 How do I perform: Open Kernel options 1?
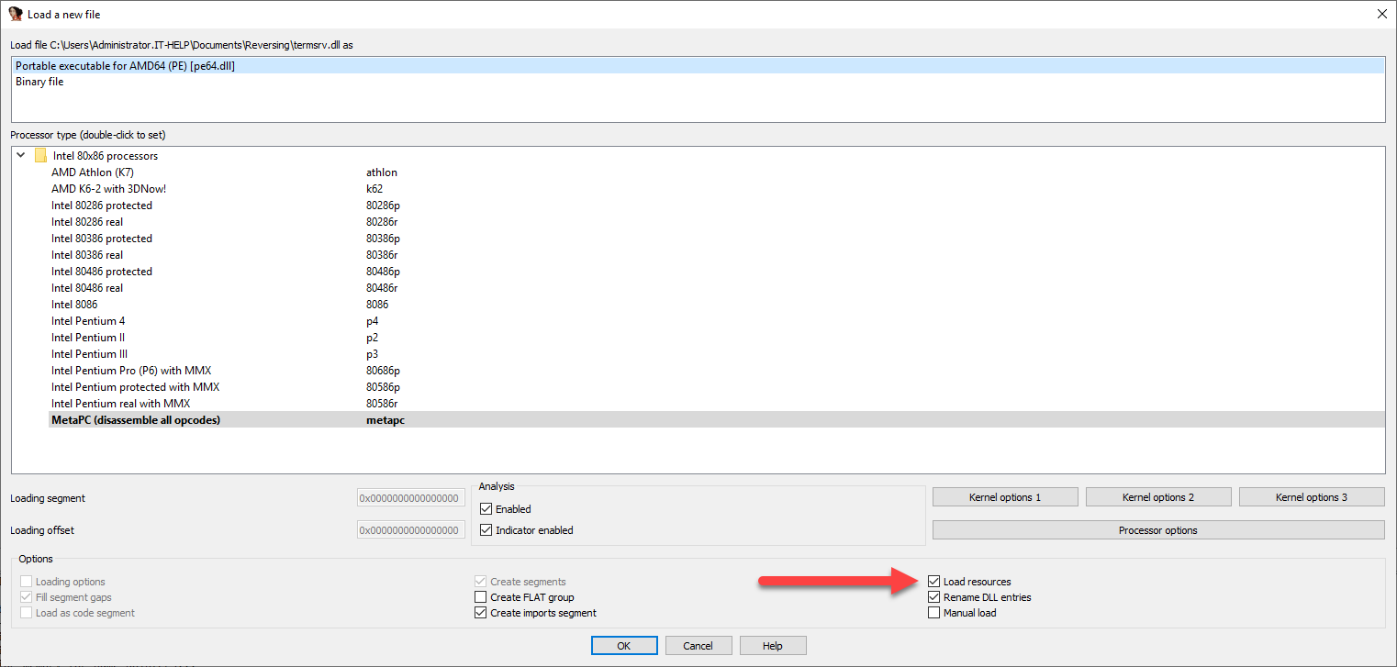[1004, 497]
